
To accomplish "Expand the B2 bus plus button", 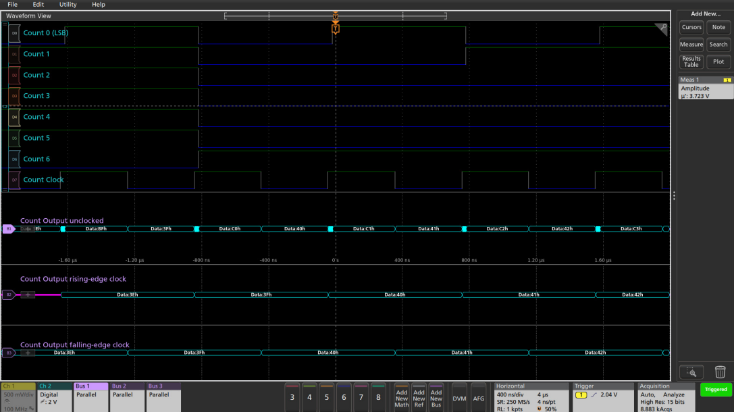I will (x=28, y=294).
